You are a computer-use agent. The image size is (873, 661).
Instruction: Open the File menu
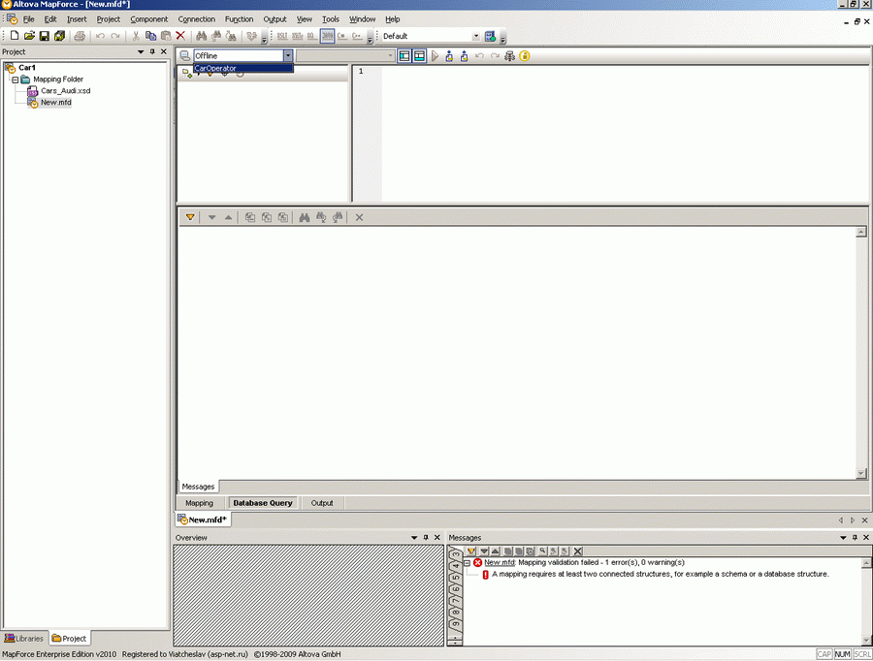(28, 19)
